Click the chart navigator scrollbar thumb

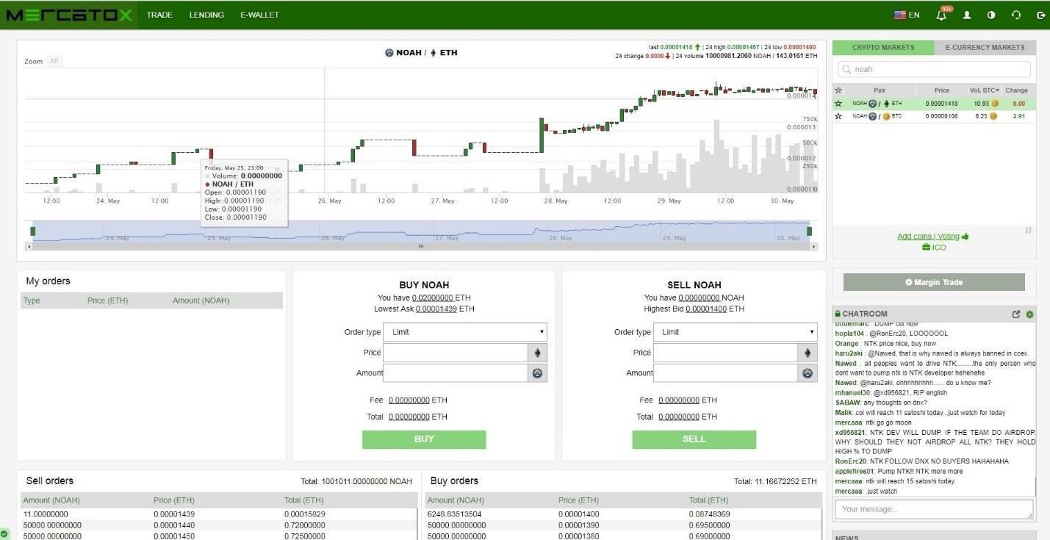tap(421, 246)
